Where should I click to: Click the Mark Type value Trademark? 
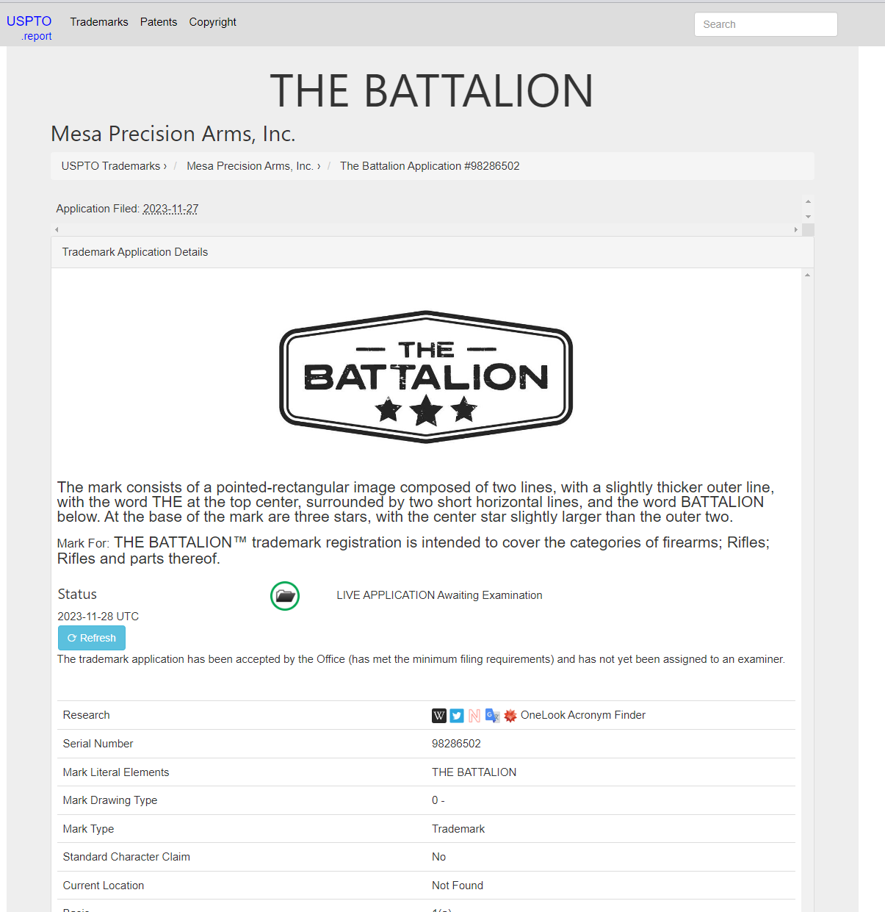coord(458,829)
